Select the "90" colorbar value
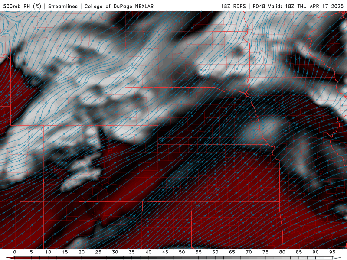 click(x=316, y=252)
